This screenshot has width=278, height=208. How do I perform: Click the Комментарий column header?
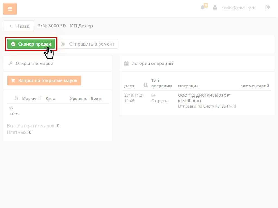coord(255,86)
